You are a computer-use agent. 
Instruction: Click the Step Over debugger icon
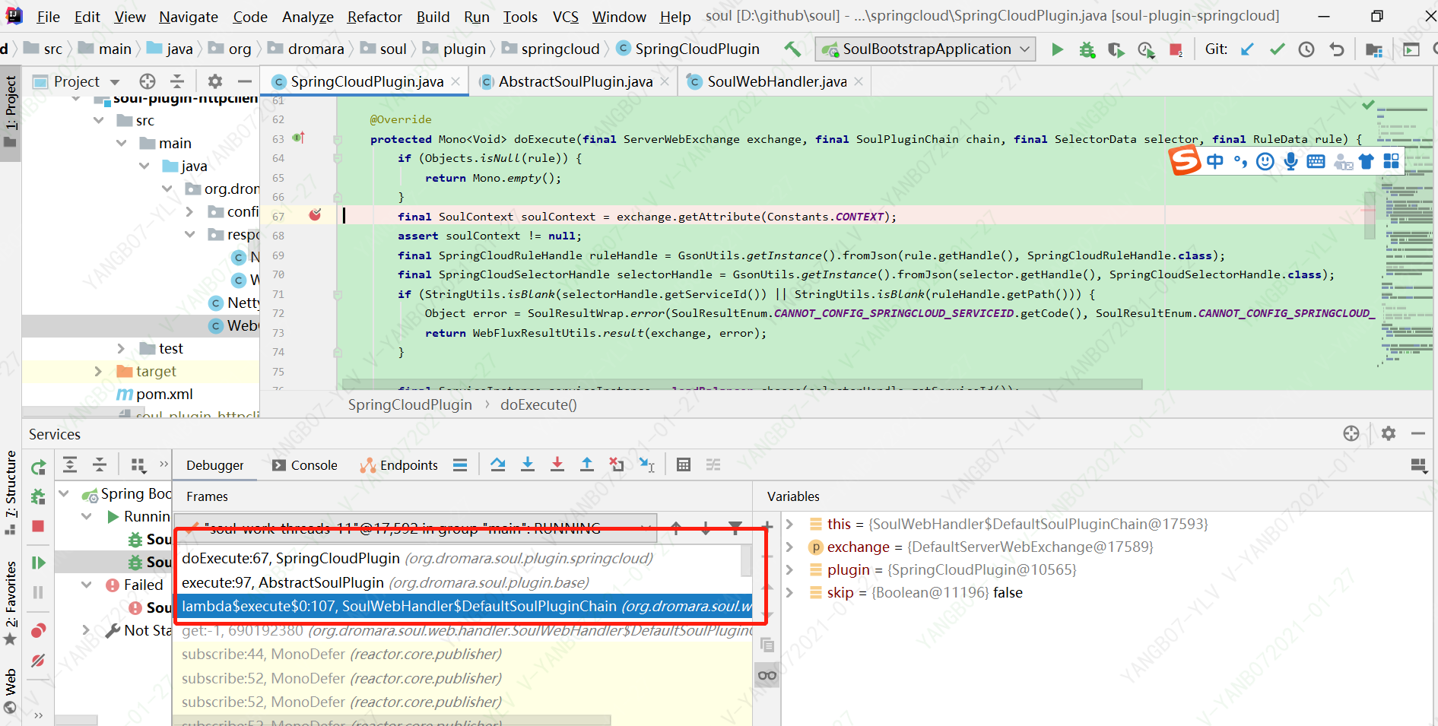pos(498,464)
